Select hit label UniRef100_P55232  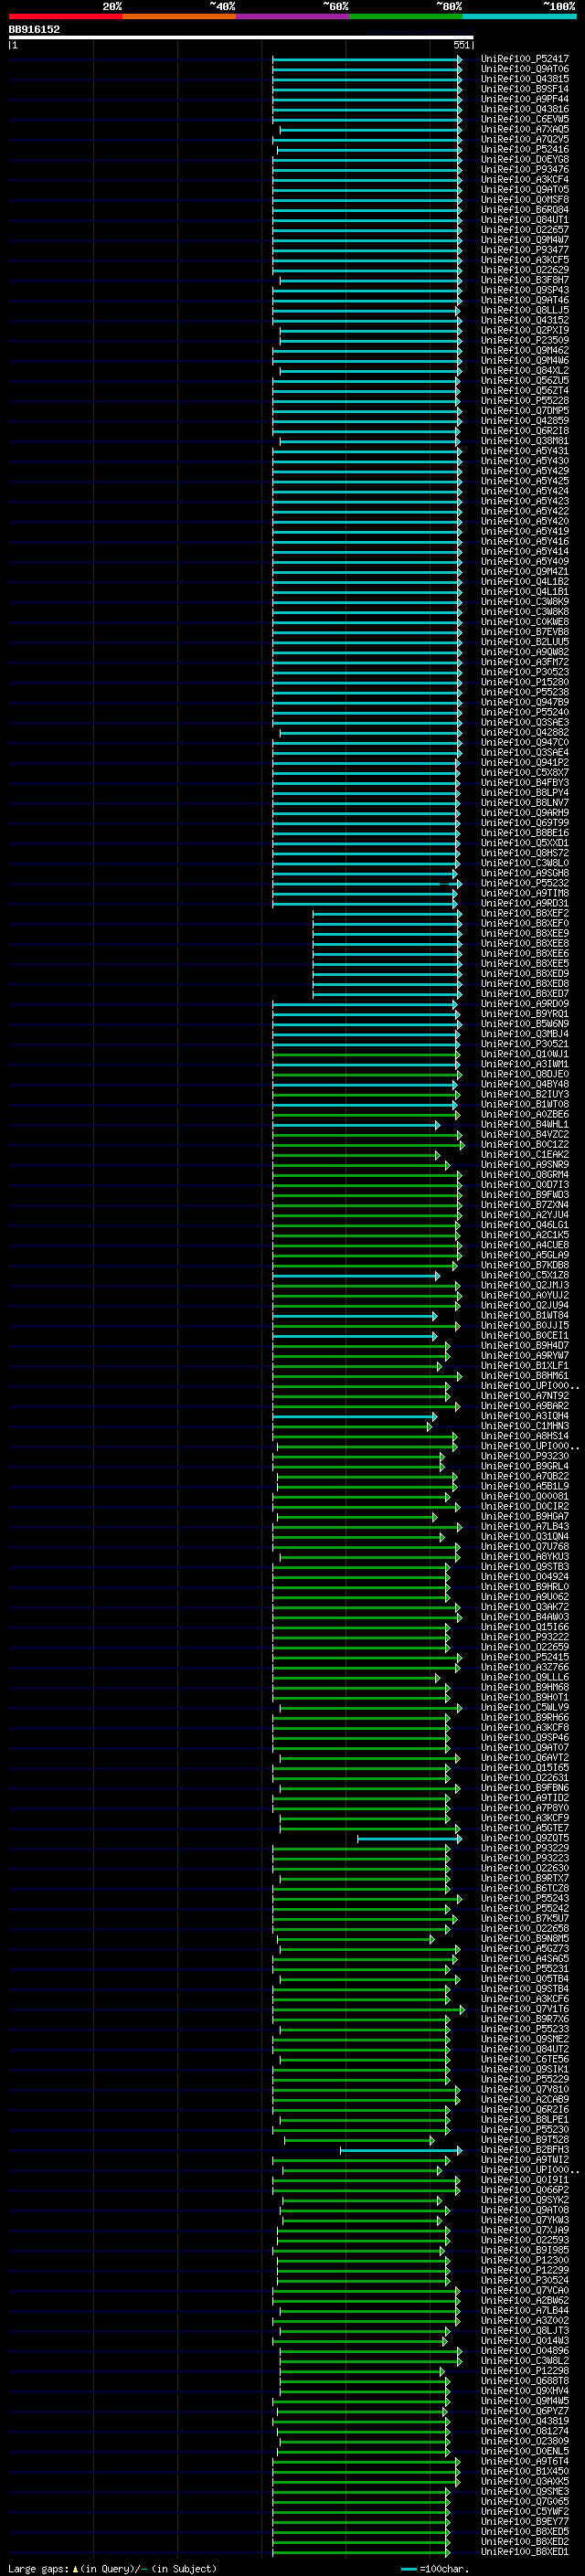(525, 883)
